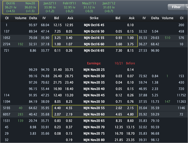Screen dimensions: 188x143
Task: Click the calls Bid column header
Action: [56, 18]
